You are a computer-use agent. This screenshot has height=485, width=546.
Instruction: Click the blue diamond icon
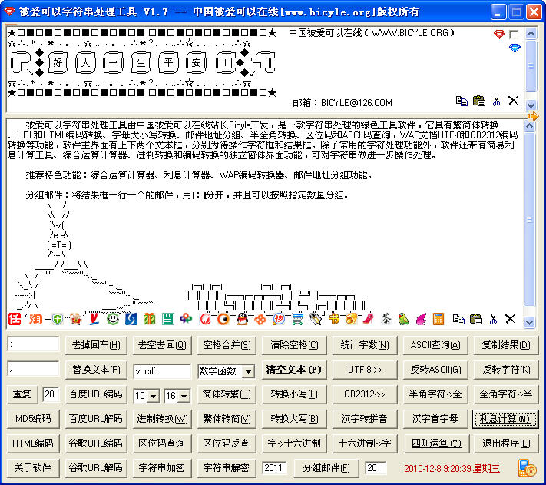(515, 48)
